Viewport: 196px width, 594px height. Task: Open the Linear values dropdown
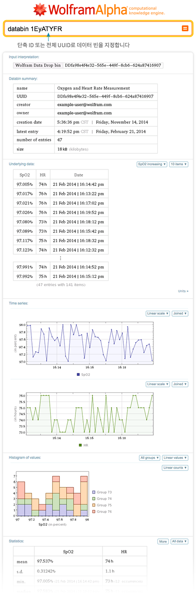[175, 458]
